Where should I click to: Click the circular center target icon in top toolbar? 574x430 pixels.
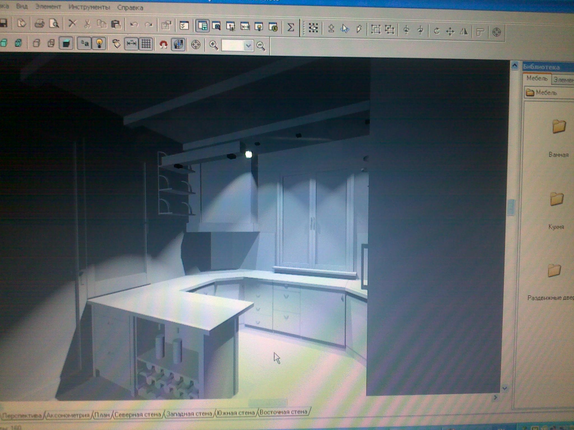(x=497, y=32)
